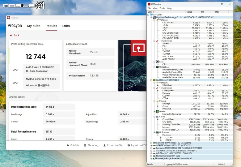241x167 pixels.
Task: Expand the WD Blue SN5100 2TB node
Action: (151, 153)
